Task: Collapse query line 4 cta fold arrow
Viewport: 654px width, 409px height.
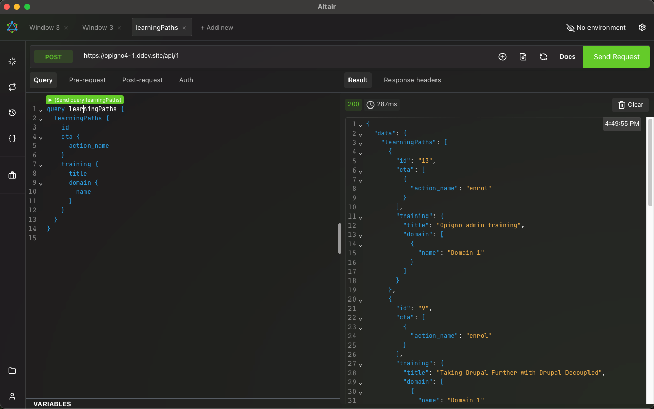Action: [41, 138]
